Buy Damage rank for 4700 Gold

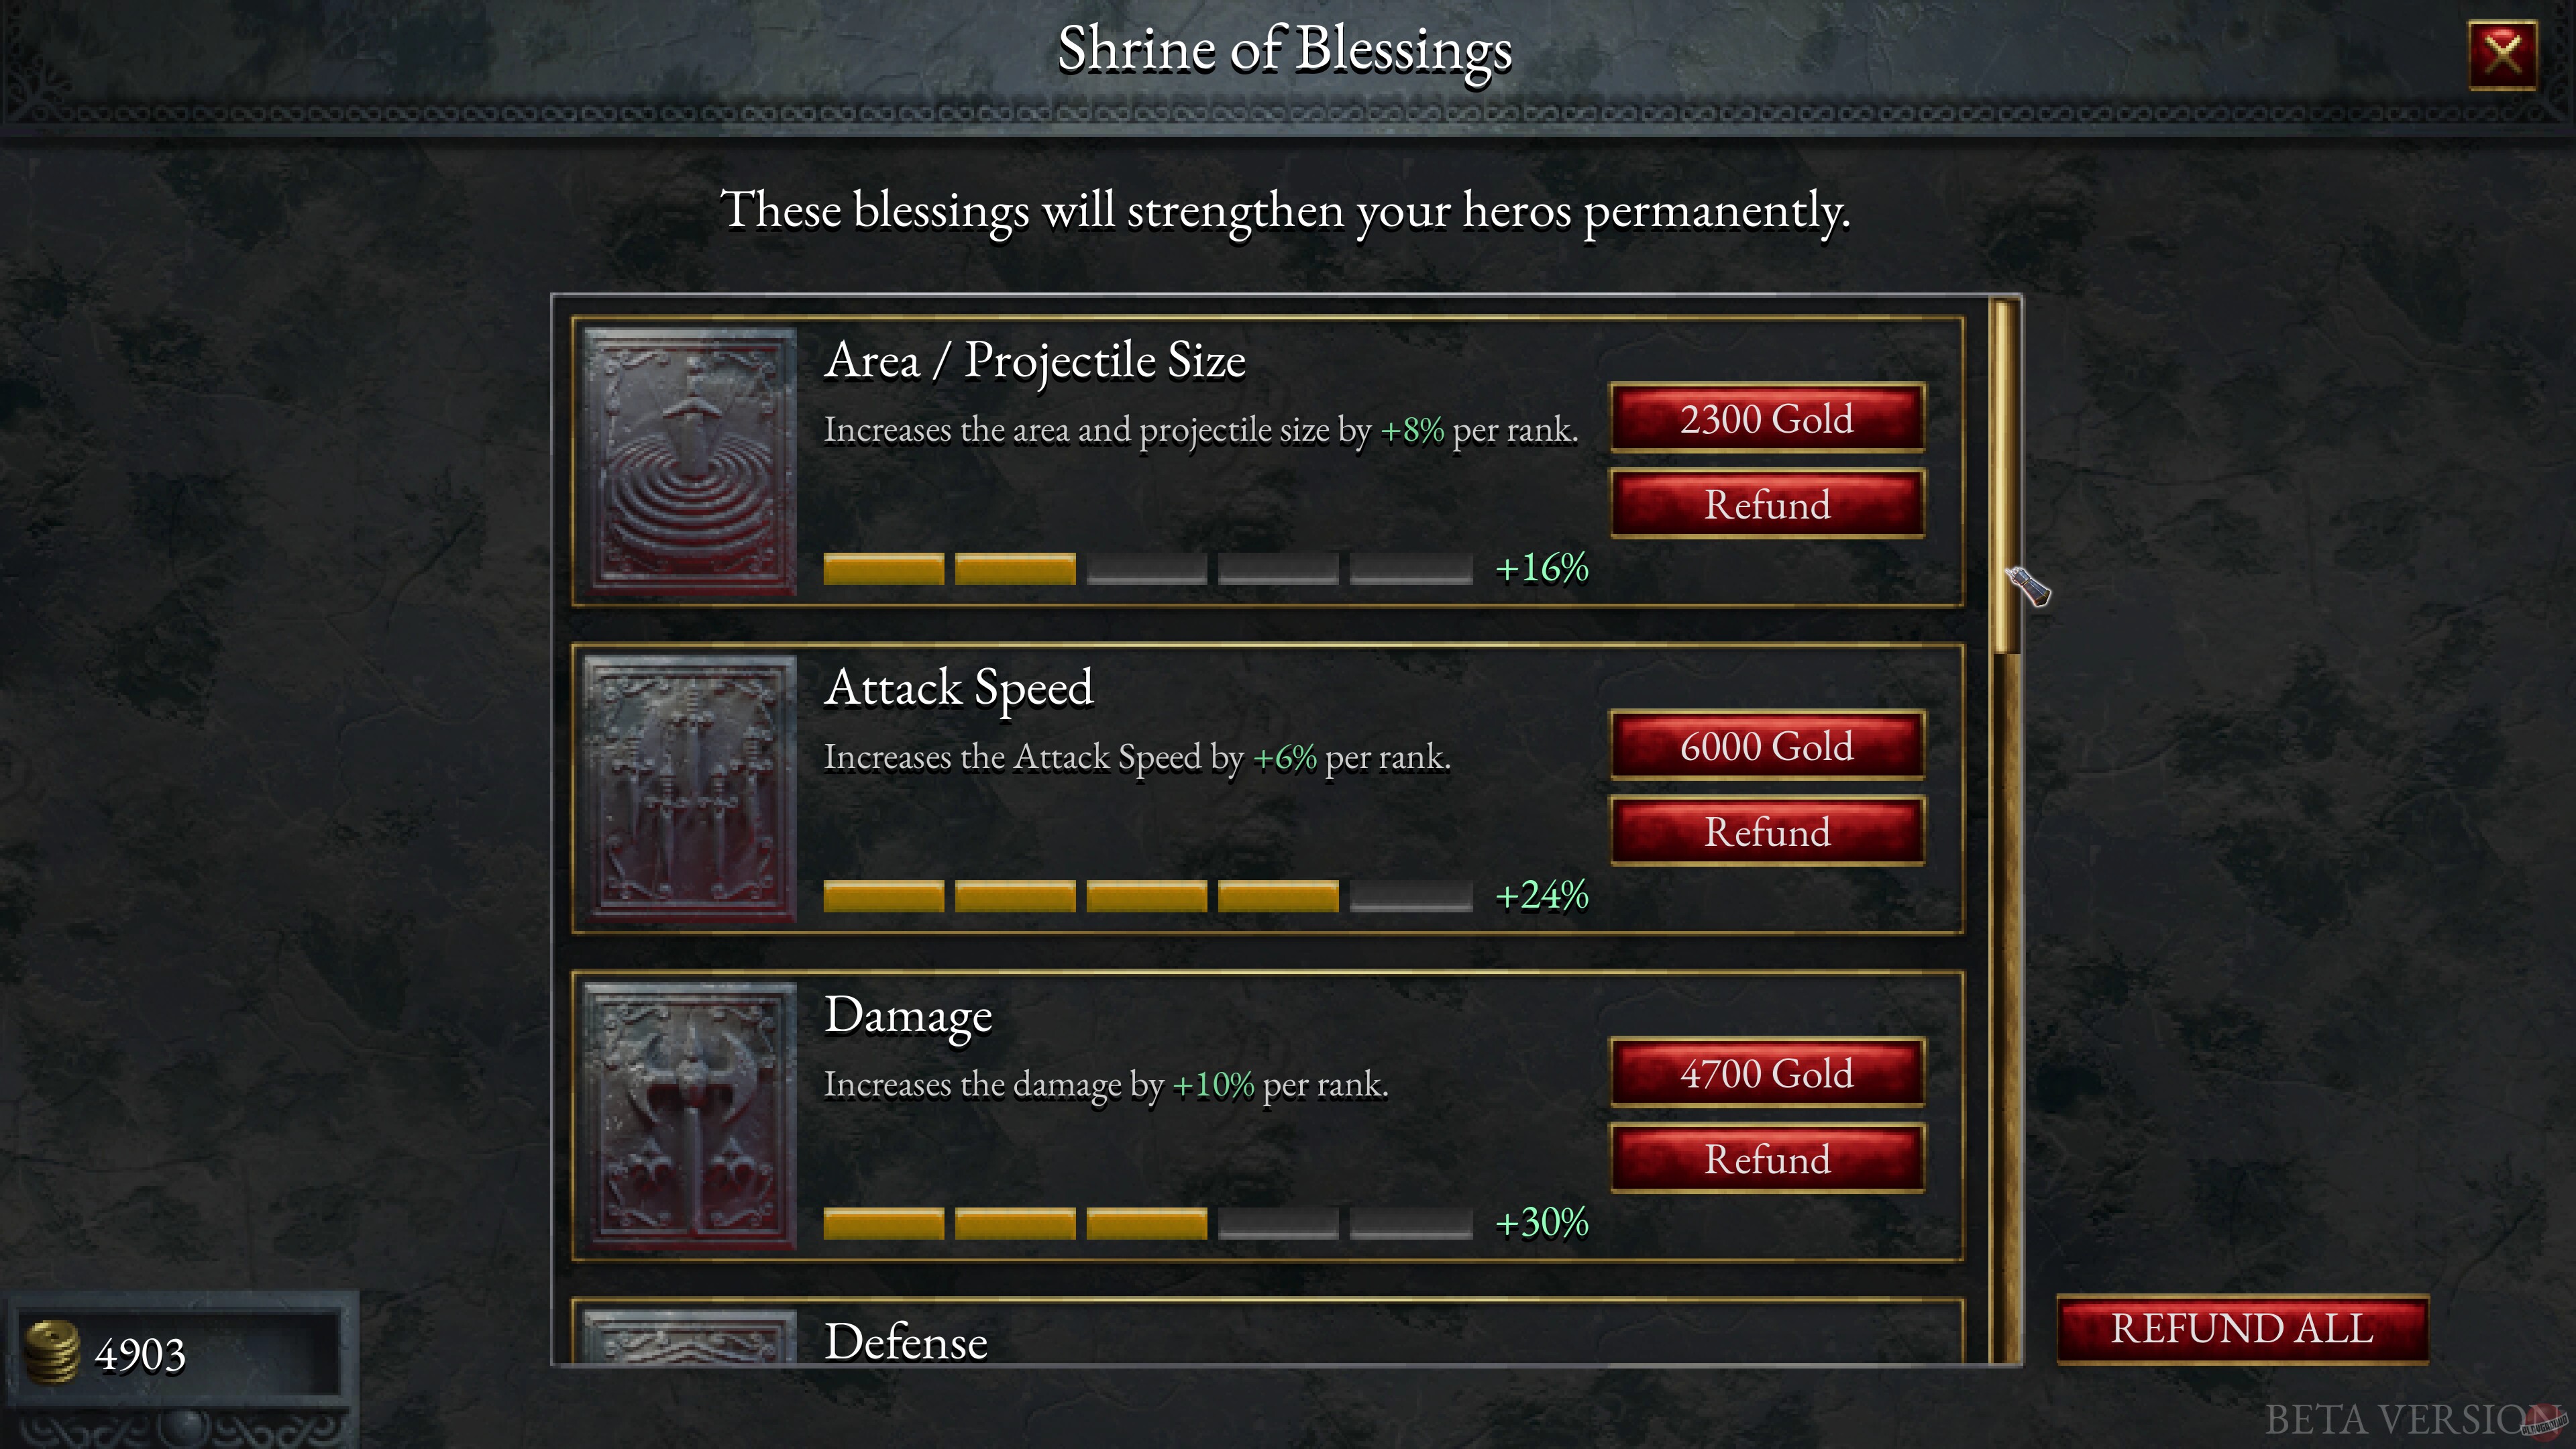pos(1767,1073)
